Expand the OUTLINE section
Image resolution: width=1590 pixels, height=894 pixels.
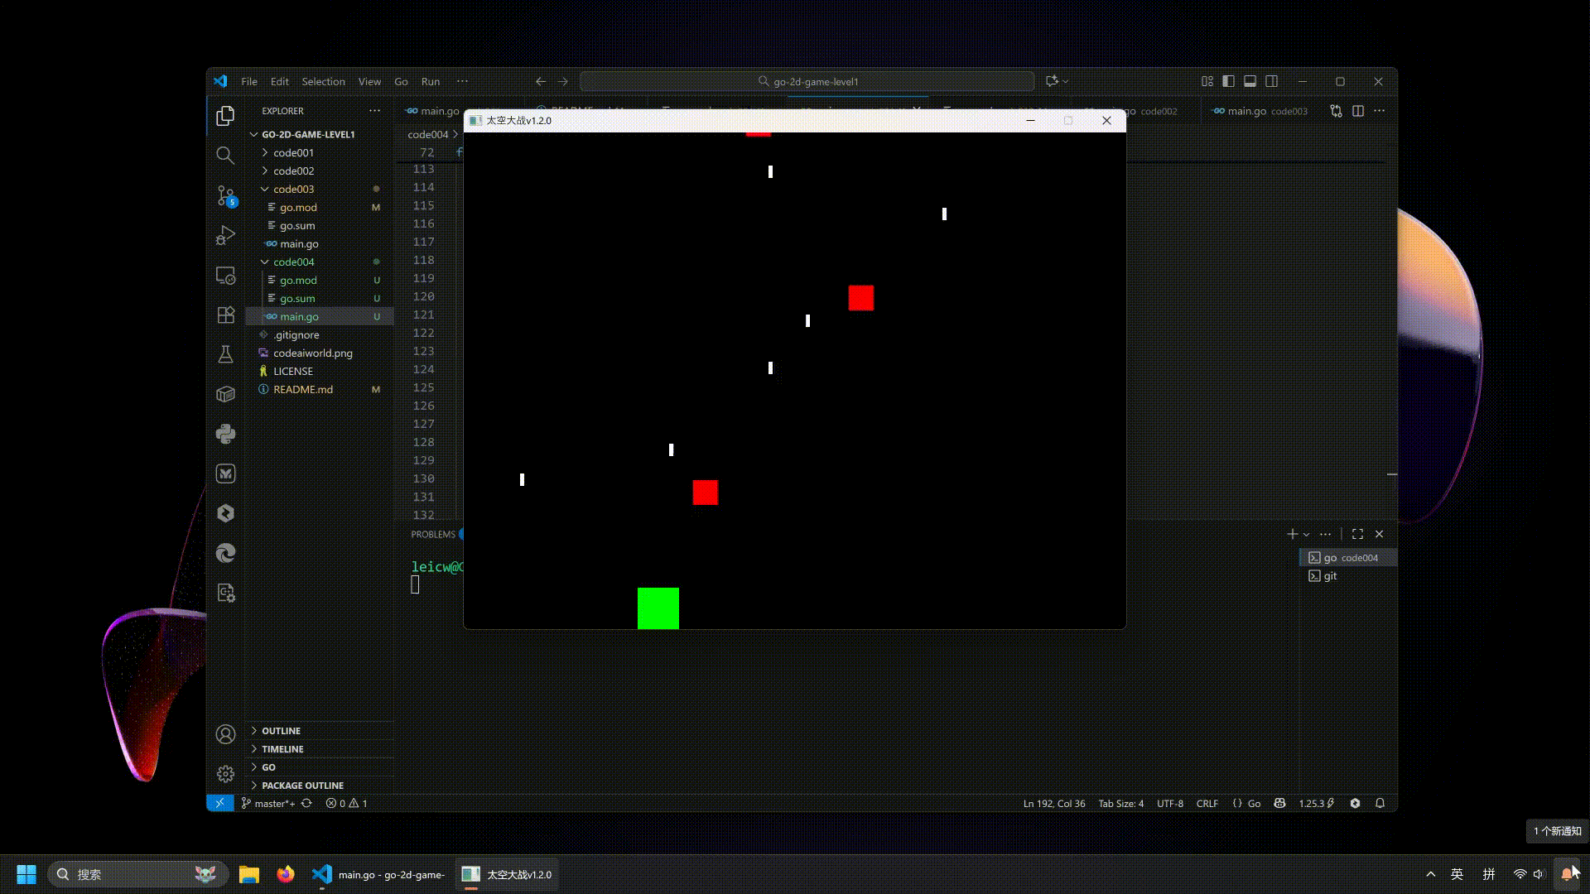click(281, 731)
